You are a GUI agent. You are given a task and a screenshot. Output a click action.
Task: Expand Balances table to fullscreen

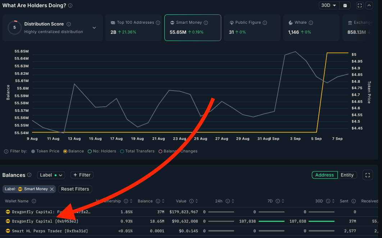pos(368,175)
